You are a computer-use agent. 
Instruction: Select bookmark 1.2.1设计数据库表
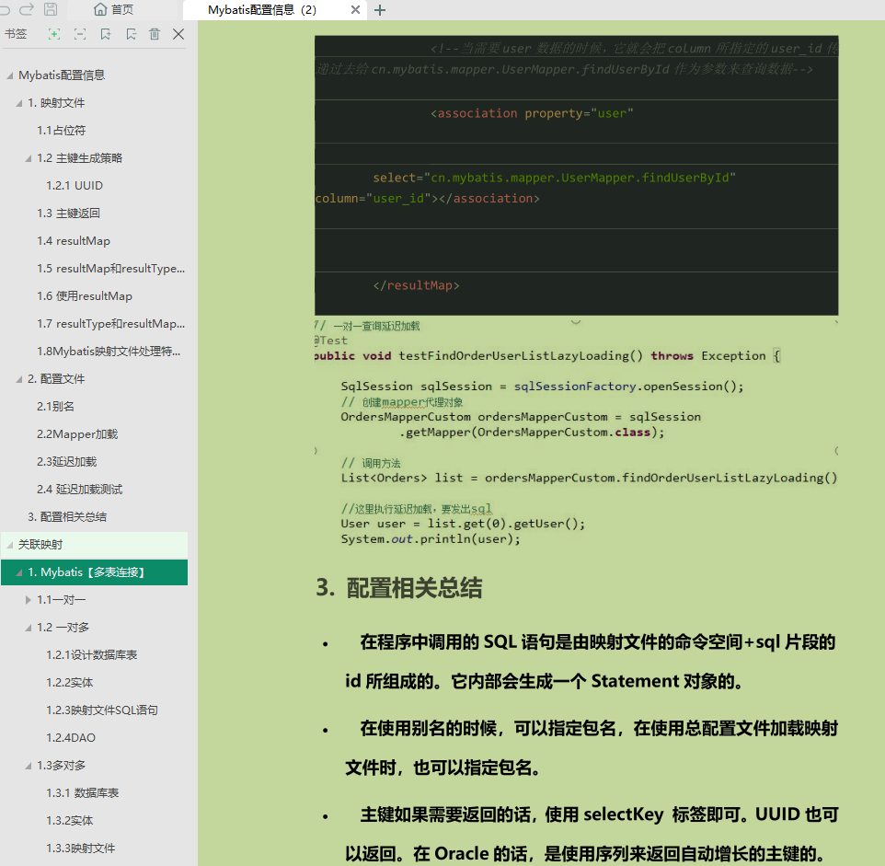[91, 655]
